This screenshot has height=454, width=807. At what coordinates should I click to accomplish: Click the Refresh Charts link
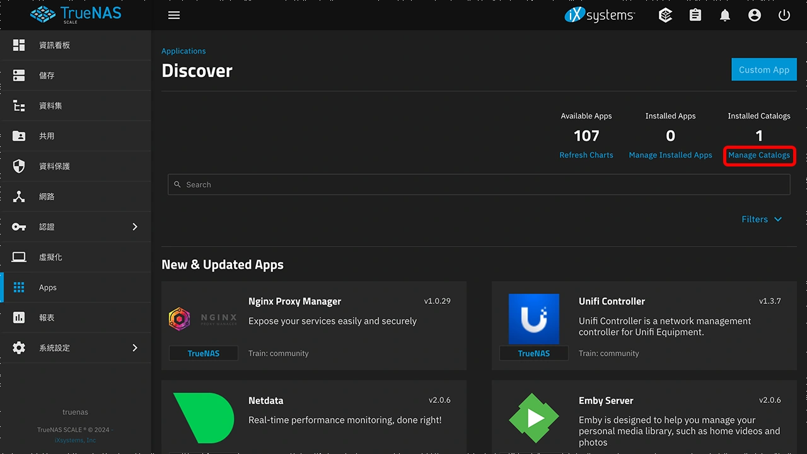coord(586,155)
